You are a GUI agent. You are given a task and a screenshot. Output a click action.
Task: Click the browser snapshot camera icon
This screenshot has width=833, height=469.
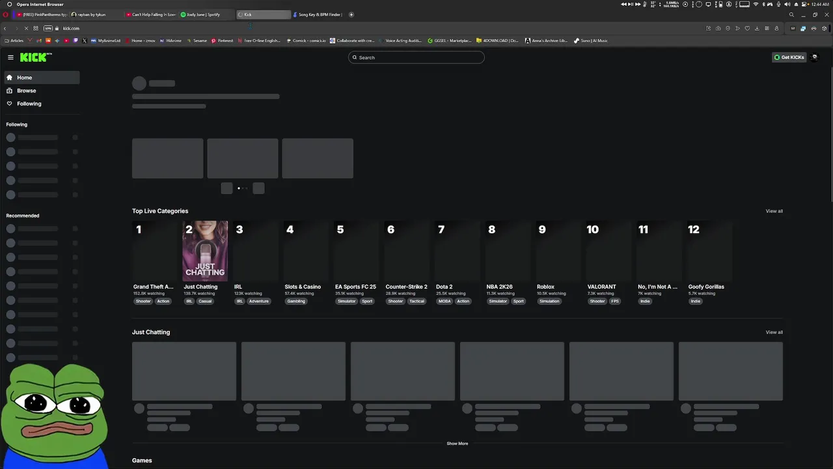tap(718, 28)
